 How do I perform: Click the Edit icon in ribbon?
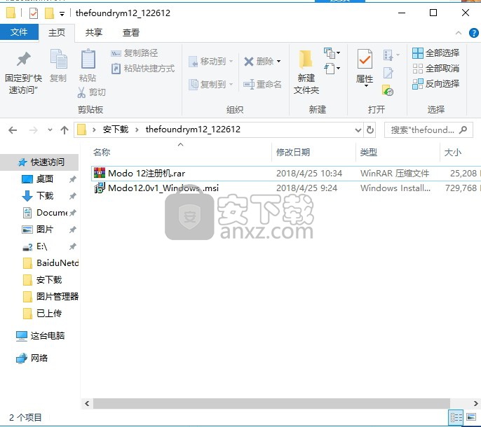tap(388, 73)
